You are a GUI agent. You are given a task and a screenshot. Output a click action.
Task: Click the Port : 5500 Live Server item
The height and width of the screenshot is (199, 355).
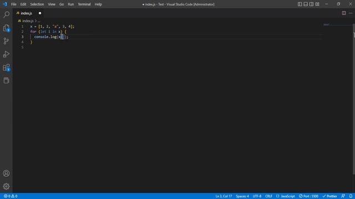click(308, 196)
